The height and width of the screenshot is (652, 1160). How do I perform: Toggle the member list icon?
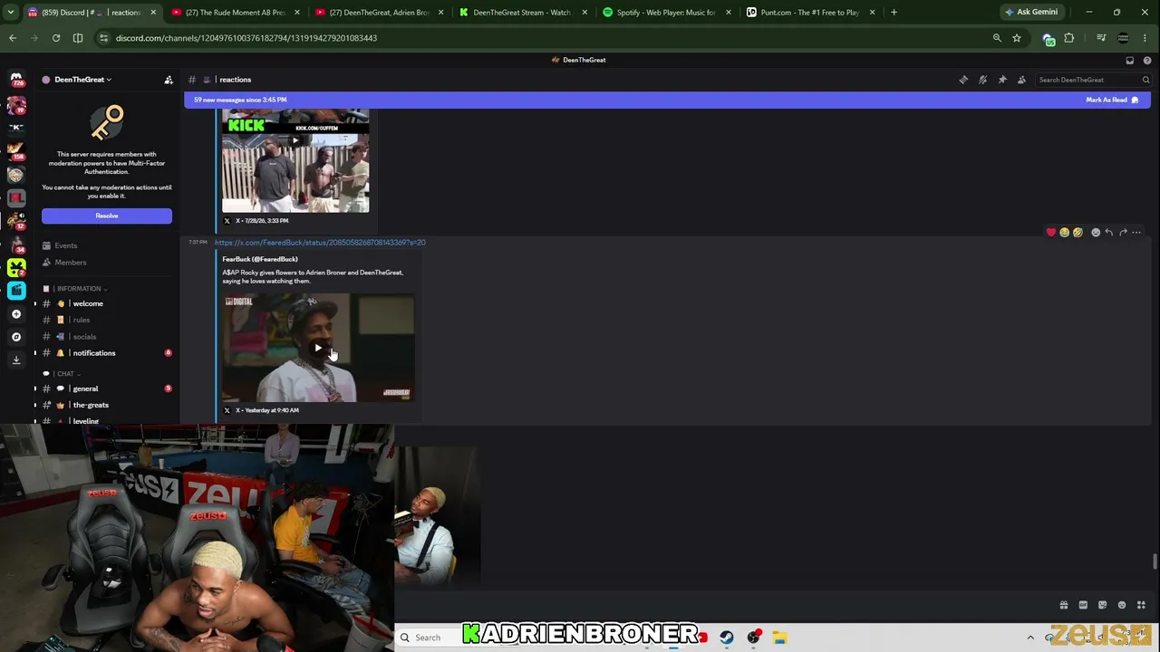(x=1021, y=80)
